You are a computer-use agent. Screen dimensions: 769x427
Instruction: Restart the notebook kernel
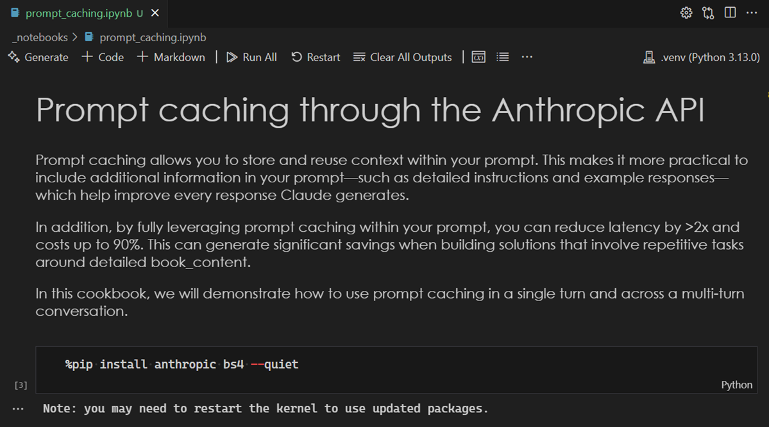315,57
